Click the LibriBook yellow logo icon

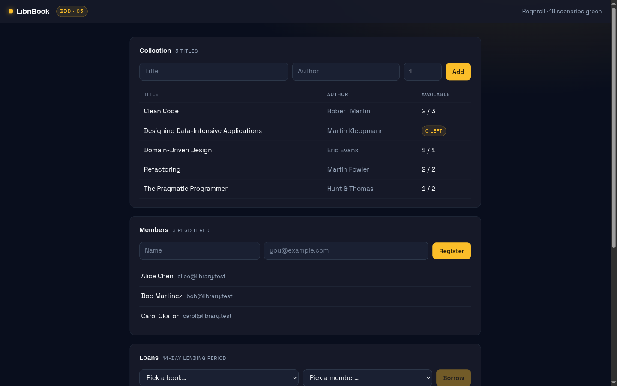[x=11, y=12]
